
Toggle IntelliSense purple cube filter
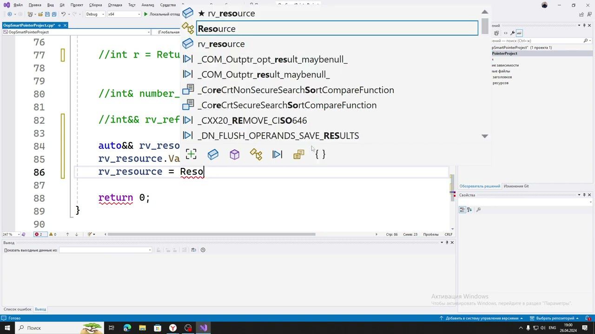tap(234, 154)
